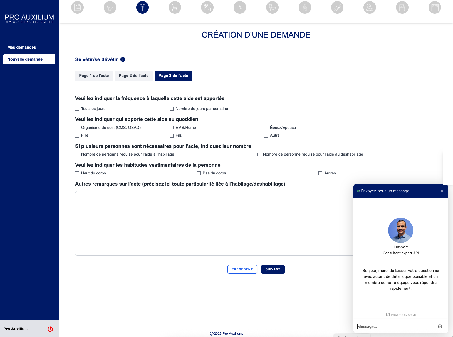
Task: Tick the Haut du corps checkbox
Action: click(x=77, y=173)
